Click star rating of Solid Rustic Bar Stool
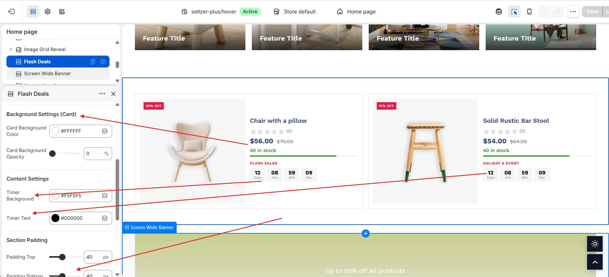The width and height of the screenshot is (609, 277). tap(500, 131)
